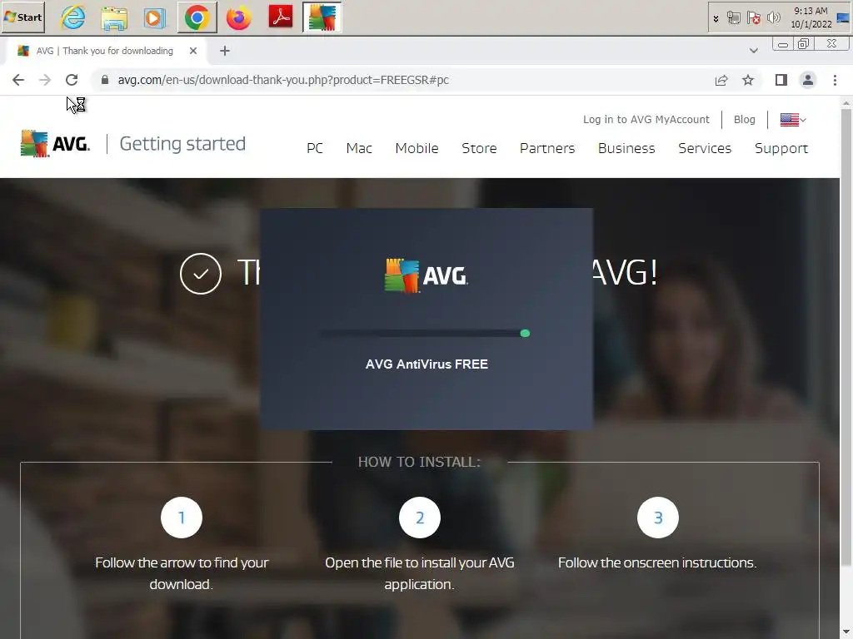The image size is (853, 639).
Task: Open Chrome three-dot menu
Action: [835, 80]
